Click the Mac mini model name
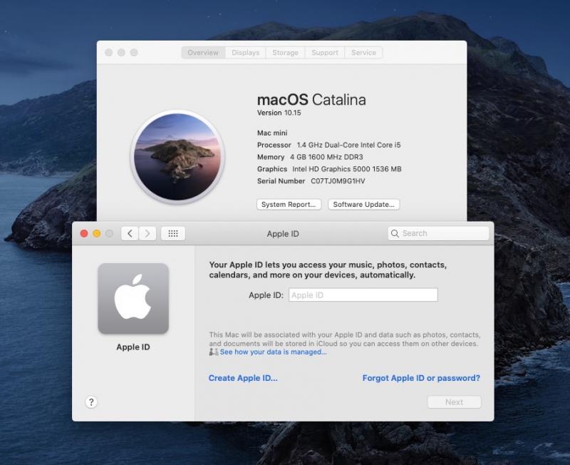 [272, 133]
